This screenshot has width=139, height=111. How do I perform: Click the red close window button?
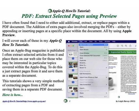pyautogui.click(x=69, y=46)
